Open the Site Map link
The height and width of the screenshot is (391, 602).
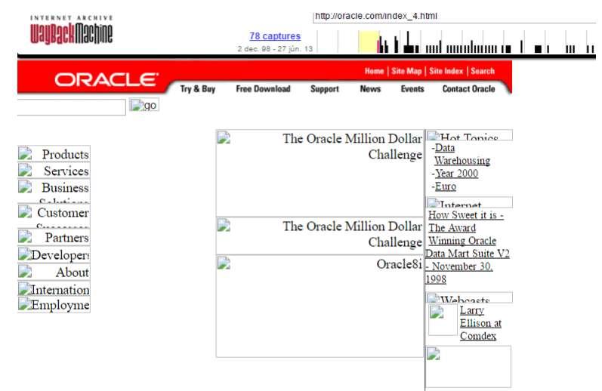(406, 71)
